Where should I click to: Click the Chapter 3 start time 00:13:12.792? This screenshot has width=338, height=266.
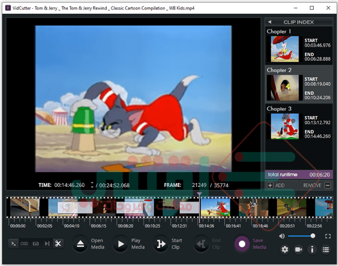[317, 123]
